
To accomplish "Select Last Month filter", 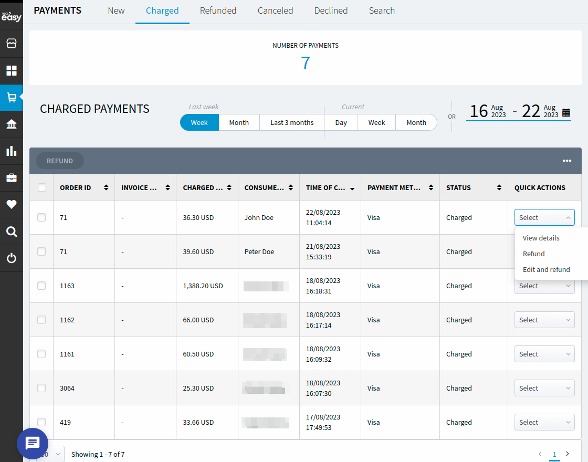I will pos(239,123).
